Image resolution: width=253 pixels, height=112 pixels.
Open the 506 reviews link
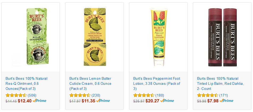pos(32,95)
